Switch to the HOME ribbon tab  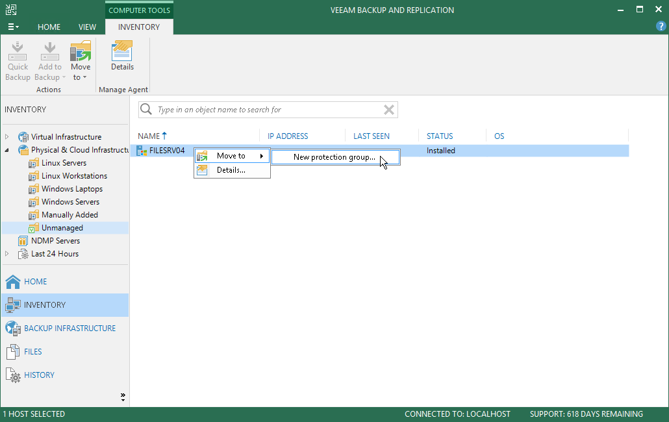(49, 27)
